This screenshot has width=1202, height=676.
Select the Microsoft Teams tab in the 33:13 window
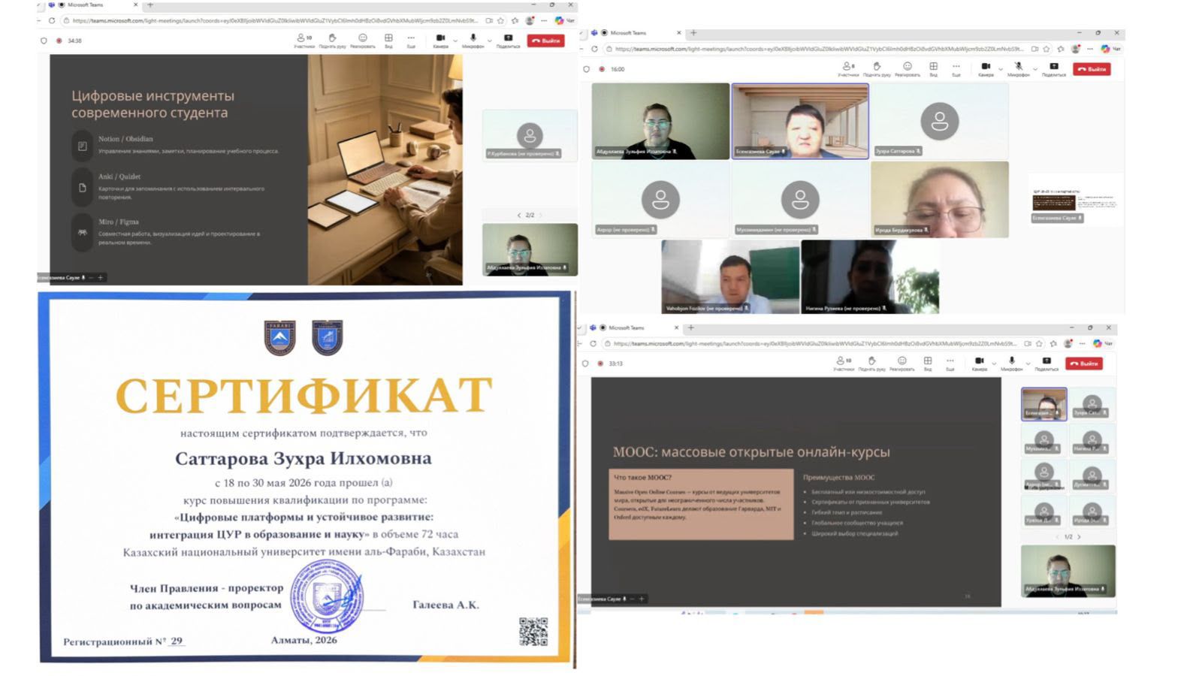click(636, 327)
